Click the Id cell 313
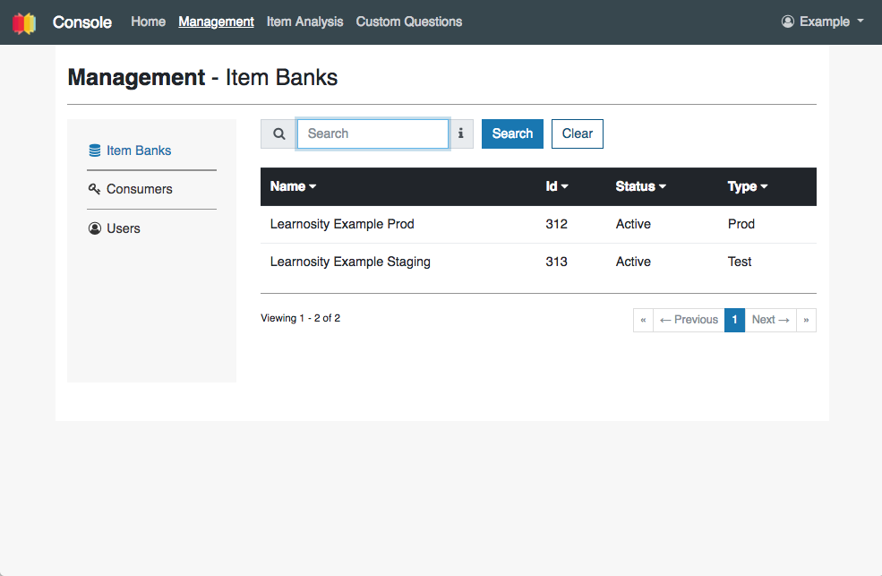Viewport: 882px width, 576px height. pos(556,262)
